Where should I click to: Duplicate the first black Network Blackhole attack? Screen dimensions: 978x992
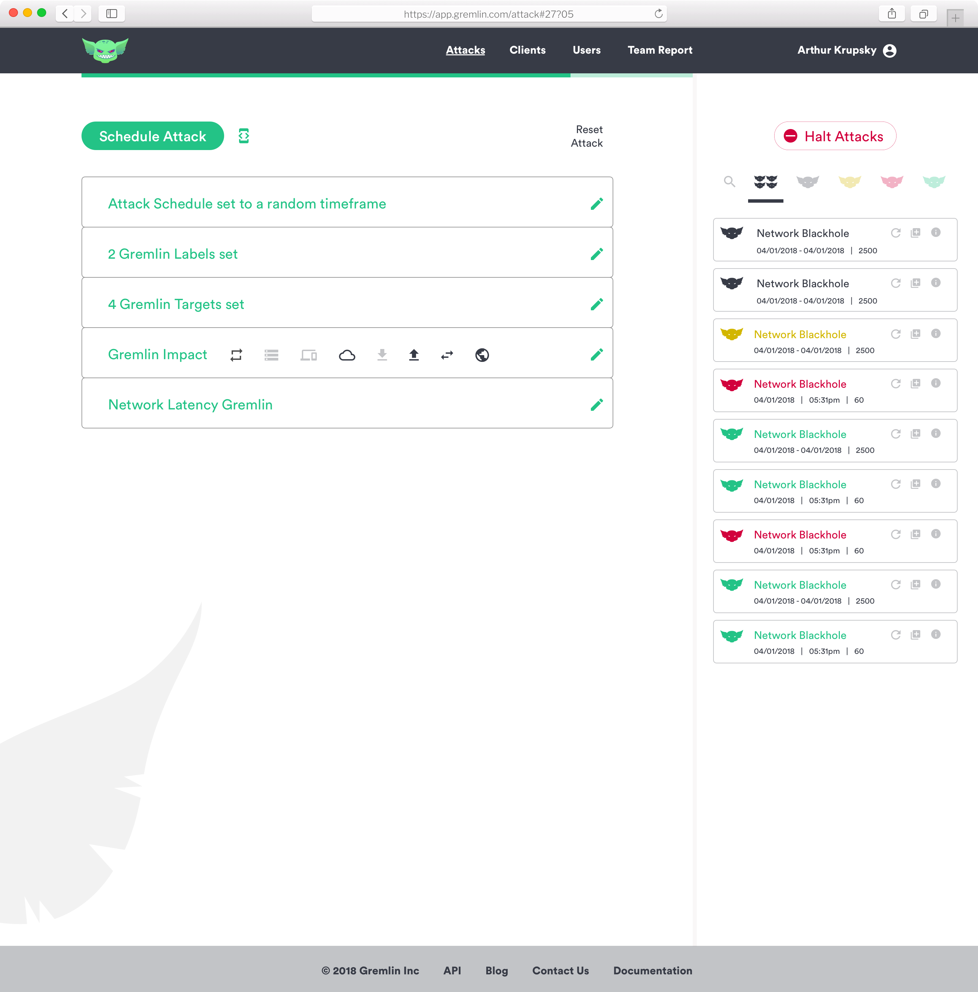click(916, 233)
